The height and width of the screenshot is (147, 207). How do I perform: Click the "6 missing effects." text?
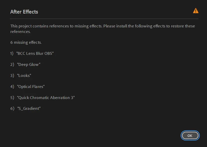pyautogui.click(x=26, y=42)
